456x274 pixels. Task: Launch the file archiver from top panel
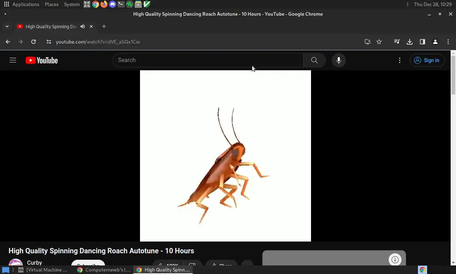click(138, 4)
